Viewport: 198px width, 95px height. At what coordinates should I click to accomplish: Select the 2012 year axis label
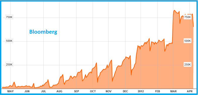(141, 91)
